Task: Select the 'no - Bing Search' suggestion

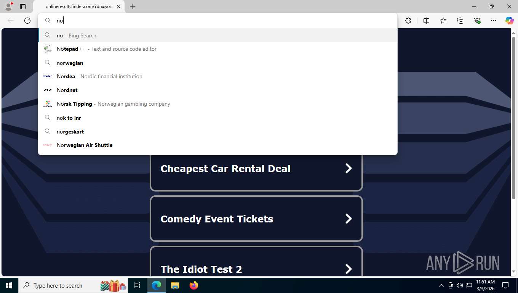Action: pos(217,35)
